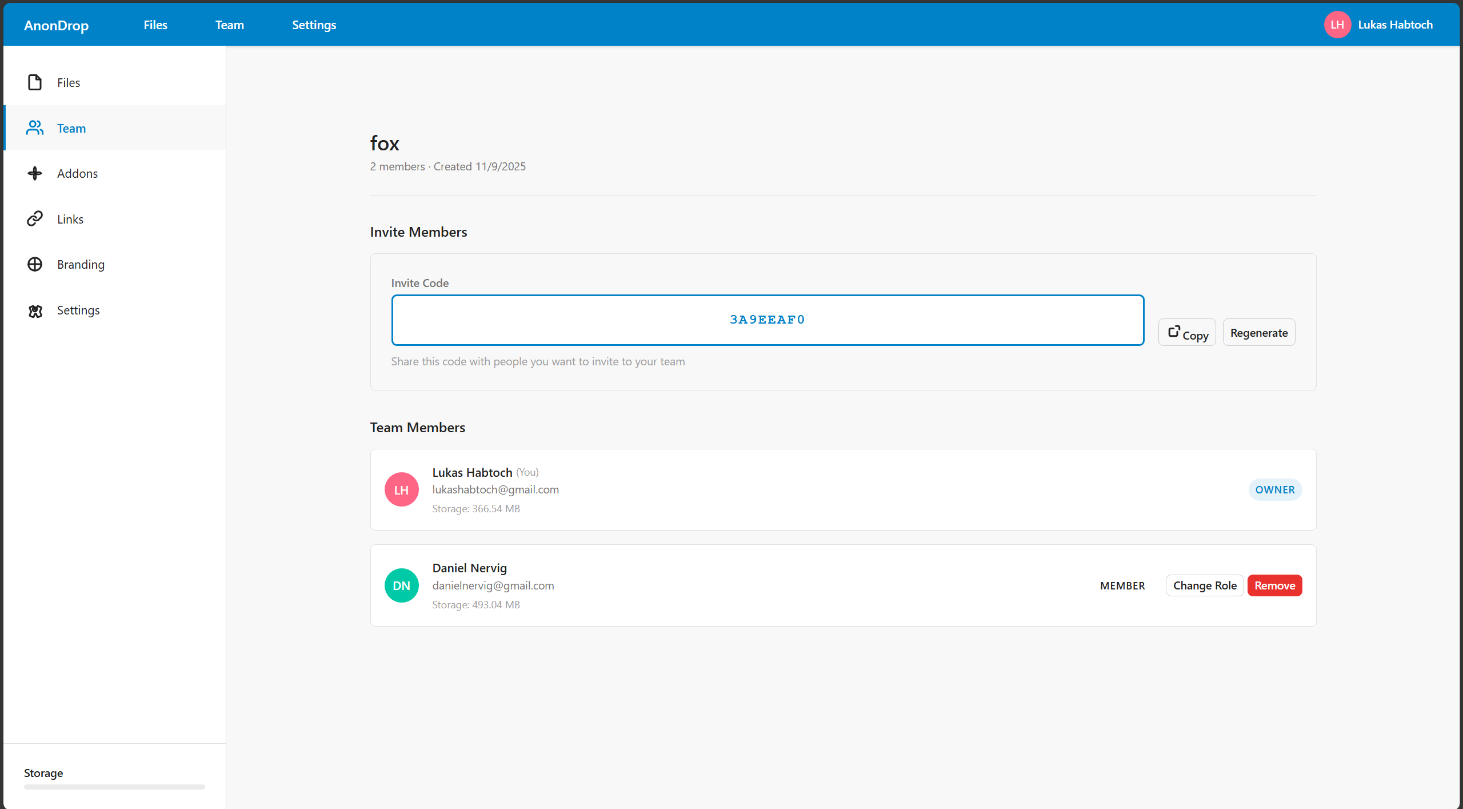Screen dimensions: 1463x809
Task: Click the Team people icon in sidebar
Action: [x=35, y=127]
